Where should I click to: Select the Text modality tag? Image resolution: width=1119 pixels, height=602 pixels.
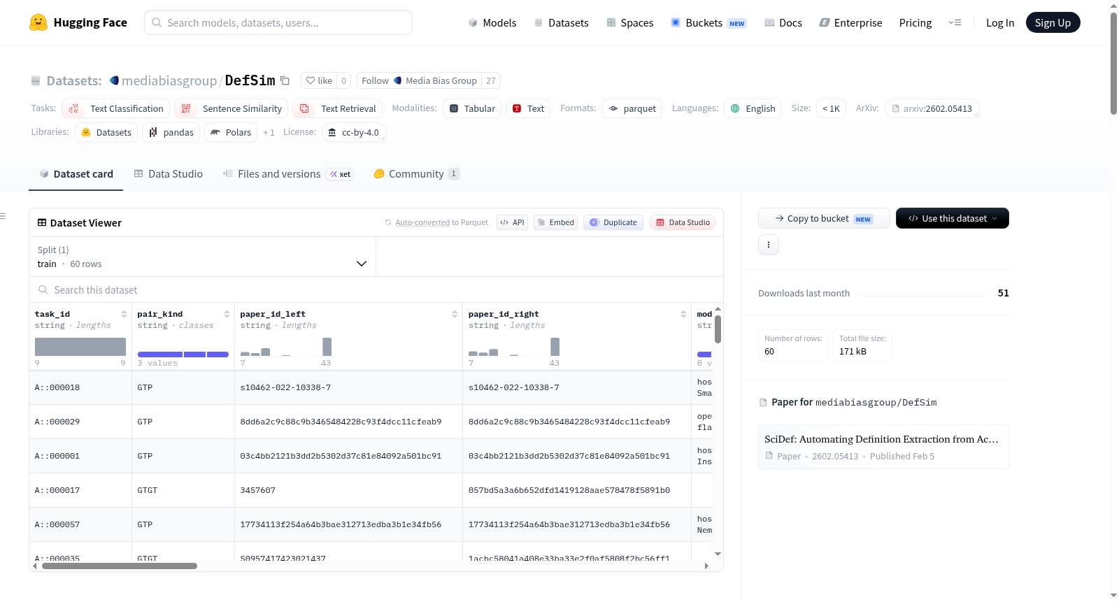(x=528, y=108)
